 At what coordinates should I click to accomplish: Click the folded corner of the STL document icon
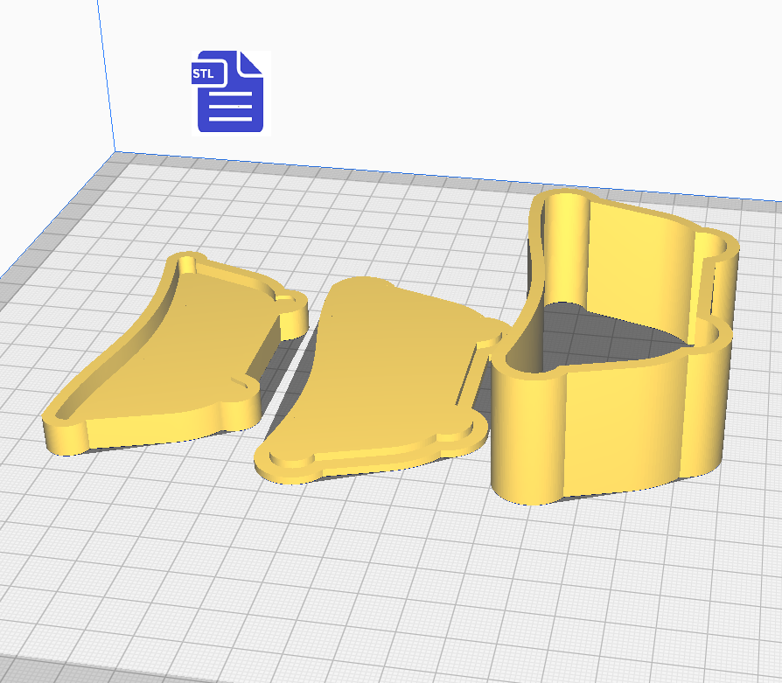(x=249, y=64)
